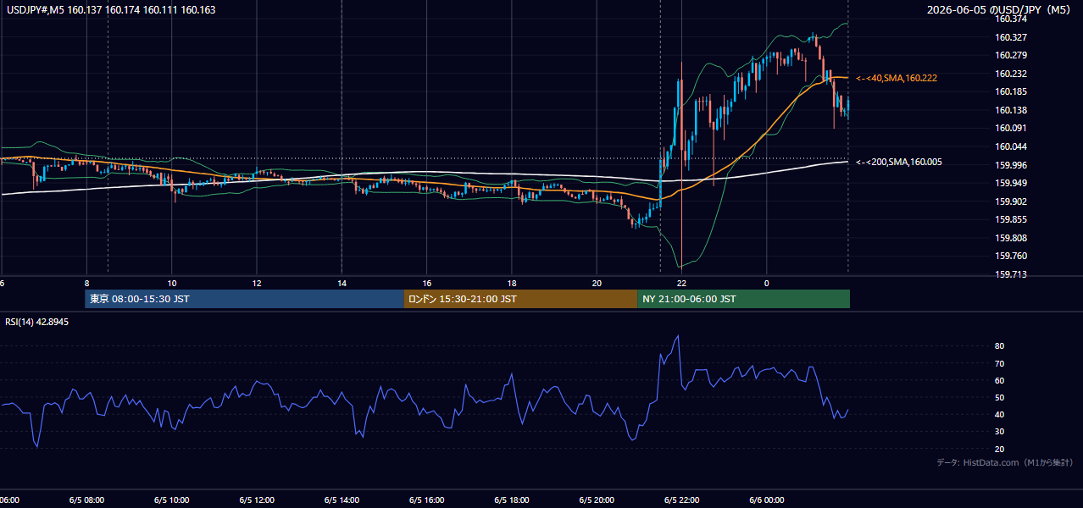Screen dimensions: 1083x508
Task: Click price axis value 159.808
Action: pos(1011,238)
